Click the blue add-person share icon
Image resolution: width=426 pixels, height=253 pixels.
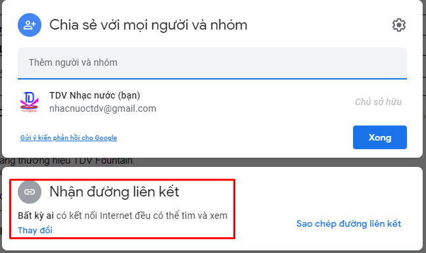[x=30, y=25]
